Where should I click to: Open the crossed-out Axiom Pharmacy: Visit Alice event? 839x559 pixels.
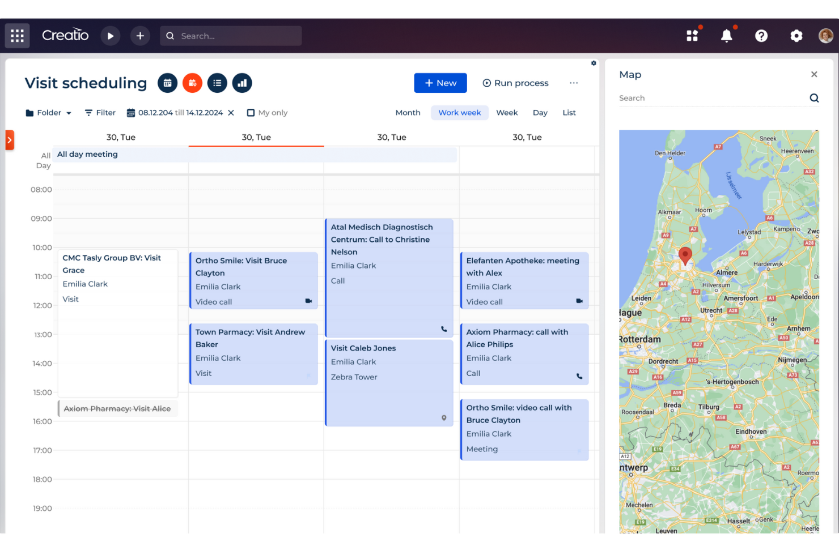tap(118, 409)
